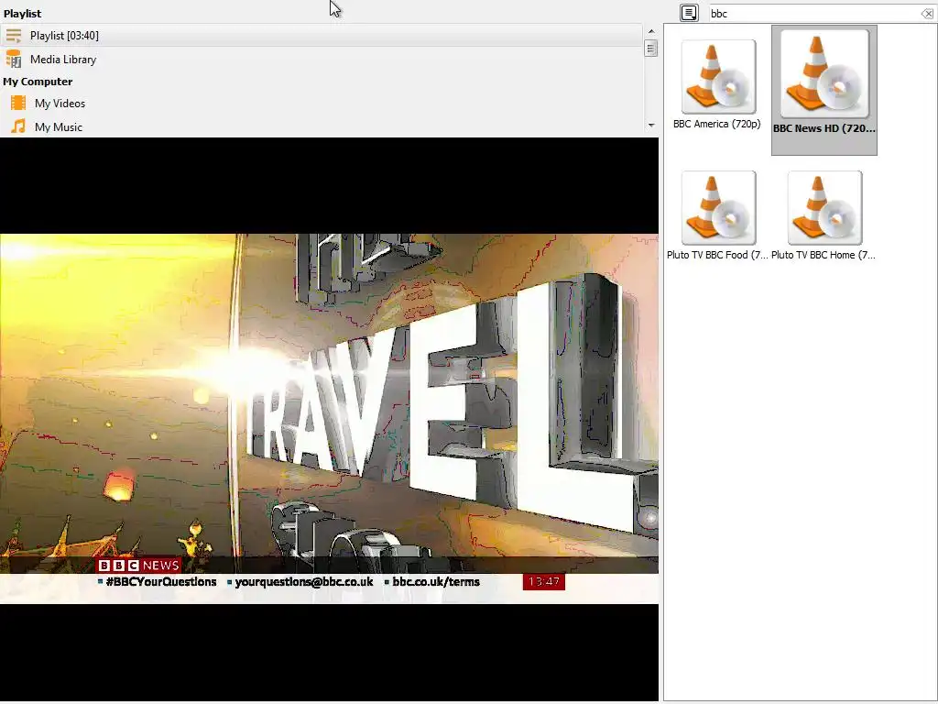Click the BBC America (720p) label
938x704 pixels.
[716, 124]
